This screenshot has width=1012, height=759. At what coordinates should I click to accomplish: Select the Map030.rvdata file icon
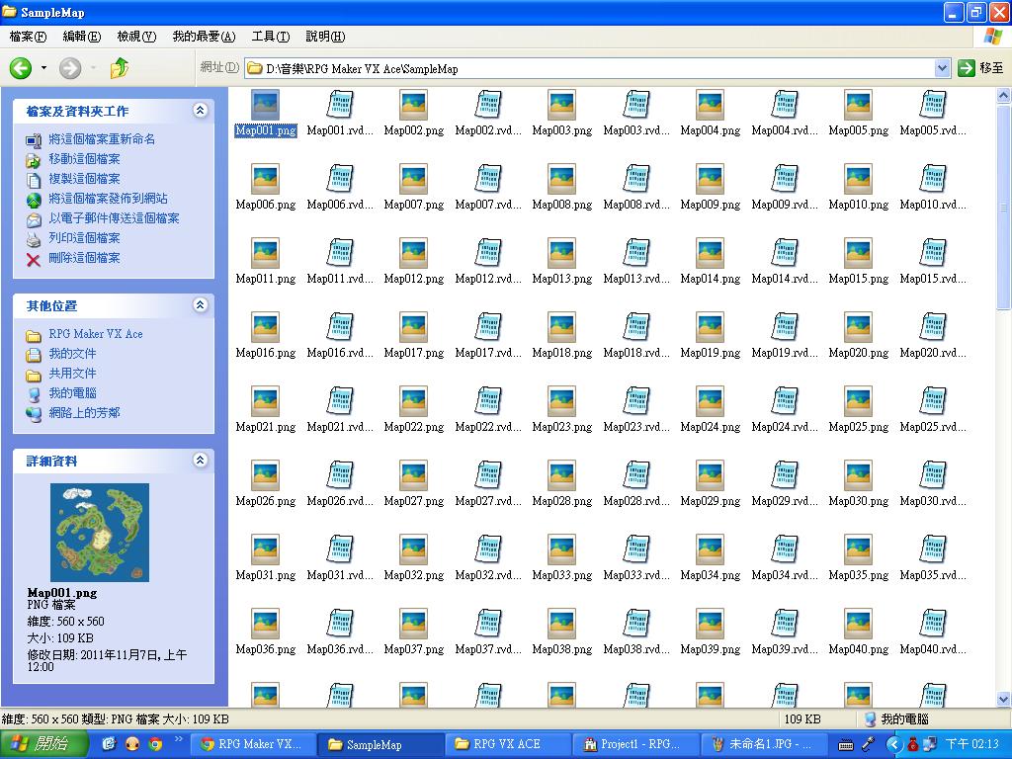[933, 475]
